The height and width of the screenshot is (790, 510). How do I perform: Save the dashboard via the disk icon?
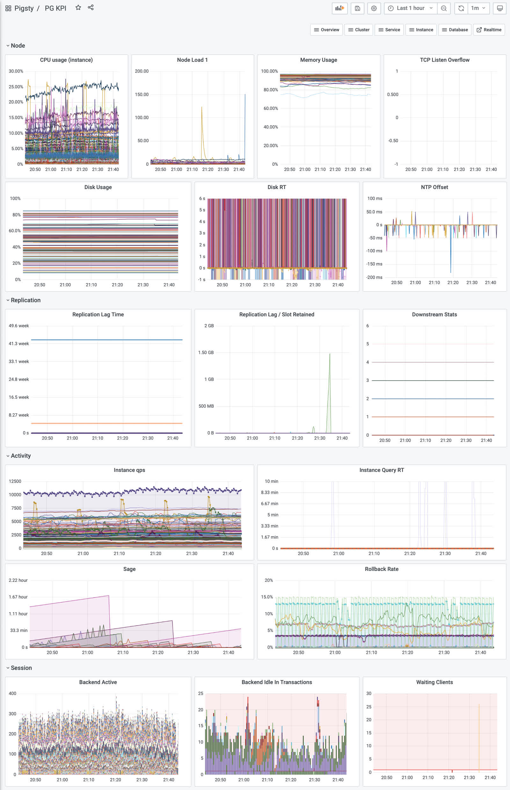point(357,8)
